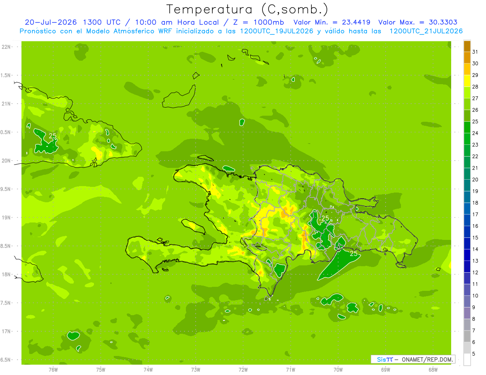
Task: Click the legend swatch between 26 and 27
Action: point(467,104)
